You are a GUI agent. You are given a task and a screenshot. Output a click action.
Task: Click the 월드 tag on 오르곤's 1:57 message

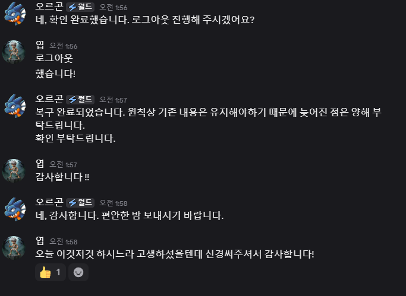pyautogui.click(x=80, y=99)
